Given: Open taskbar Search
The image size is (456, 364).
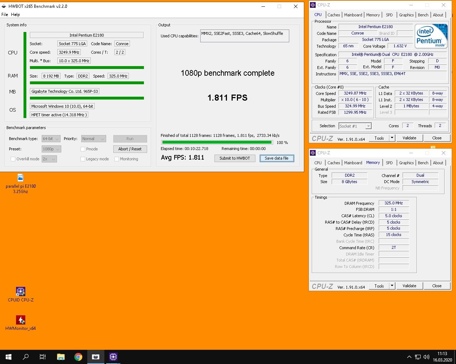Looking at the screenshot, I should point(26,357).
